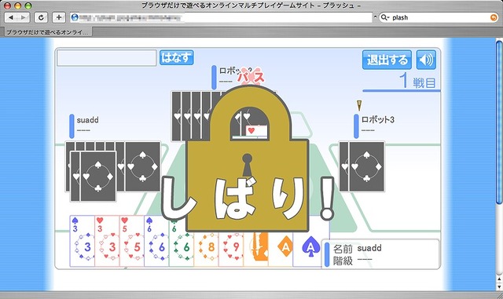Screen dimensions: 503x299
Task: Click inside the browser address bar
Action: [x=222, y=17]
